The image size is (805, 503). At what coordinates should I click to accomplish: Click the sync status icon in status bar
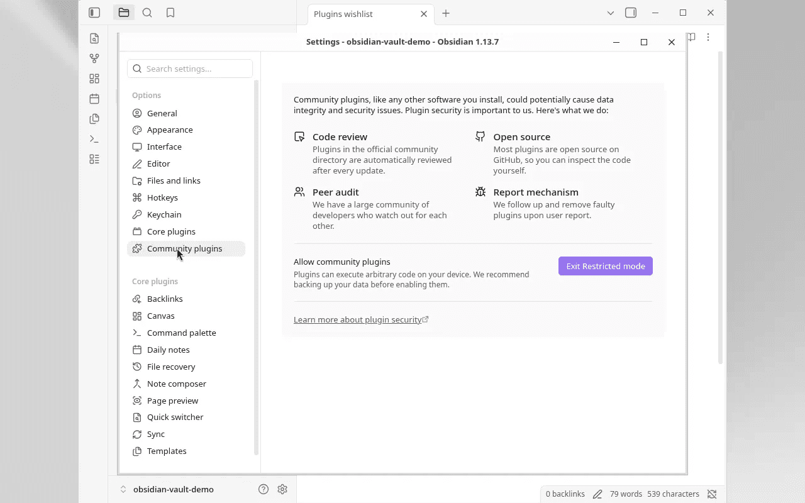(x=712, y=494)
